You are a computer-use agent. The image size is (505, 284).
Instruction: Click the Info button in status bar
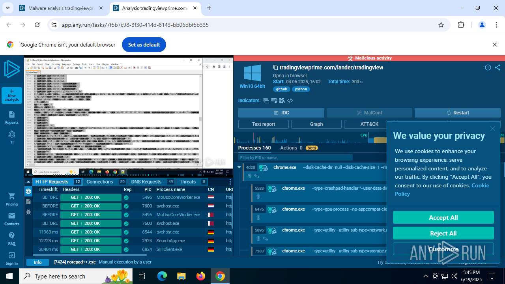37,262
